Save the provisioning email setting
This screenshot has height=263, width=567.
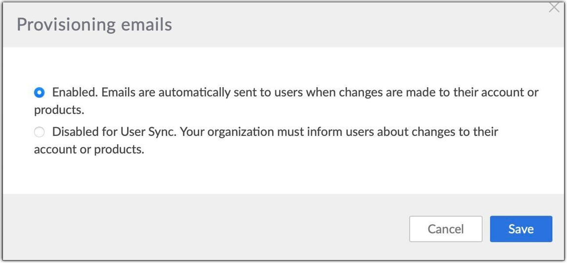tap(521, 229)
